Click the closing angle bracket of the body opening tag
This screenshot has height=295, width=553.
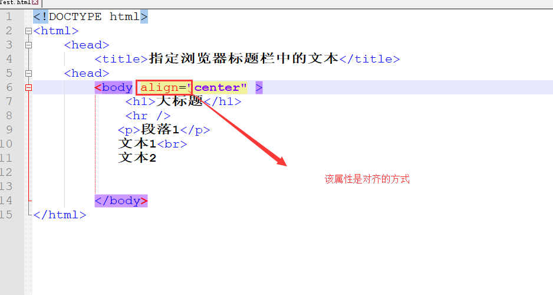[x=259, y=87]
